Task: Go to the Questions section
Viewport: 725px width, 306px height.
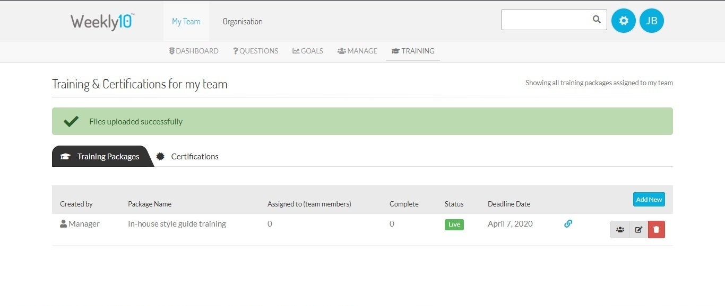Action: tap(255, 51)
